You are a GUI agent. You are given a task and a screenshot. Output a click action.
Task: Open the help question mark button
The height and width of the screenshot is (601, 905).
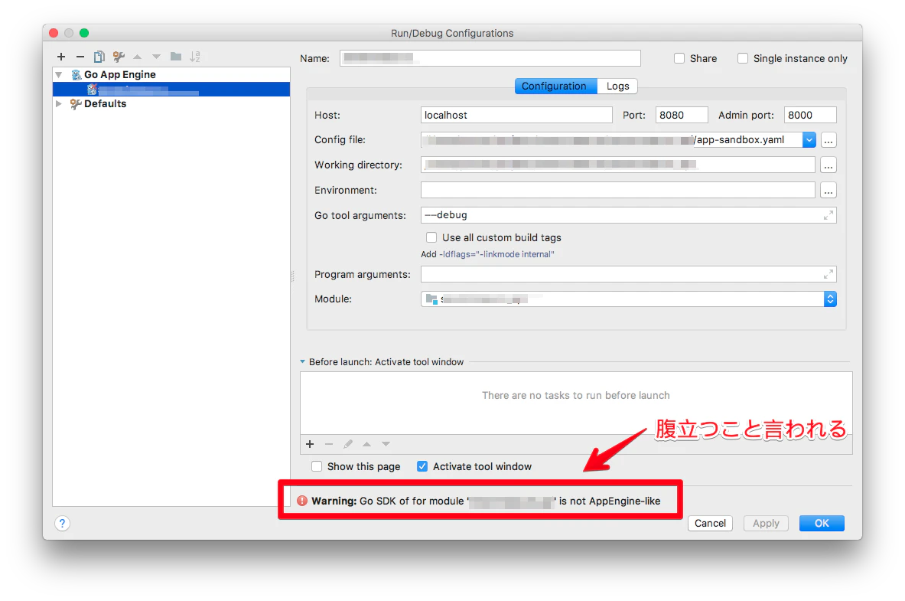tap(62, 524)
